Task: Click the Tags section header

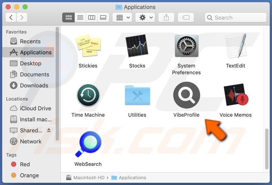Action: [11, 155]
